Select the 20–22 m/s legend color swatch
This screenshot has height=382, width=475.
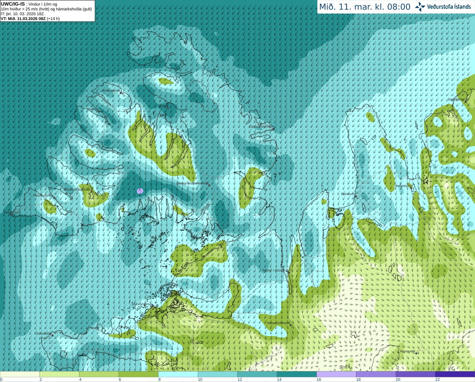(x=416, y=374)
